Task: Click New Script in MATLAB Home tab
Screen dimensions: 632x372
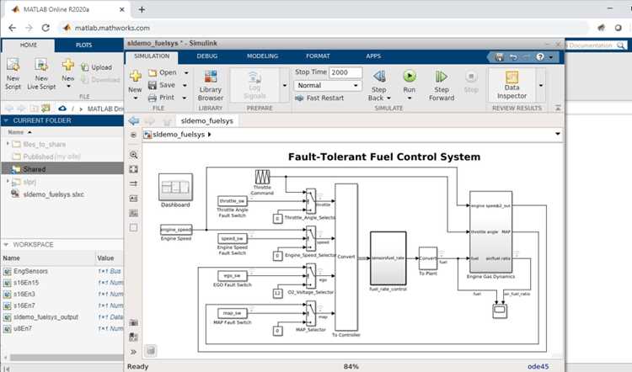Action: tap(13, 74)
